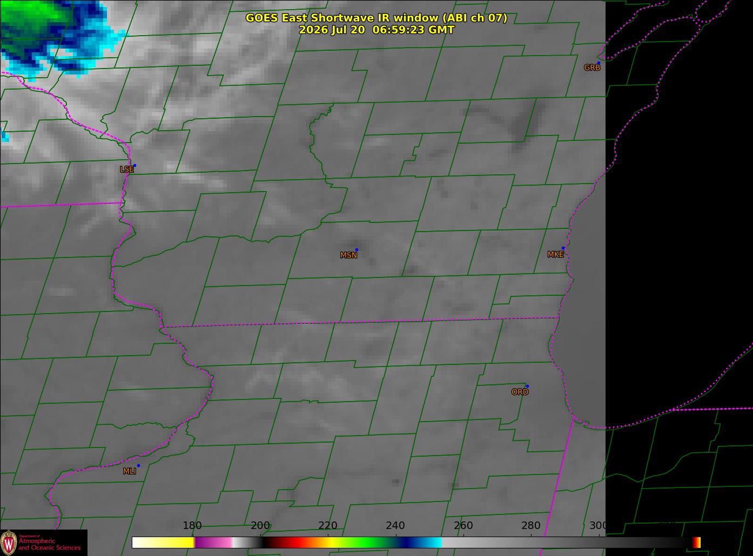Click the LSE station marker label
The image size is (753, 556).
click(x=127, y=169)
